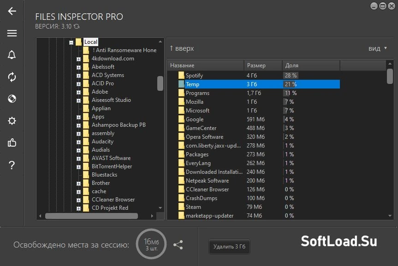Viewport: 398px width, 266px height.
Task: Expand the 4kdownload.com tree node
Action: pos(79,59)
